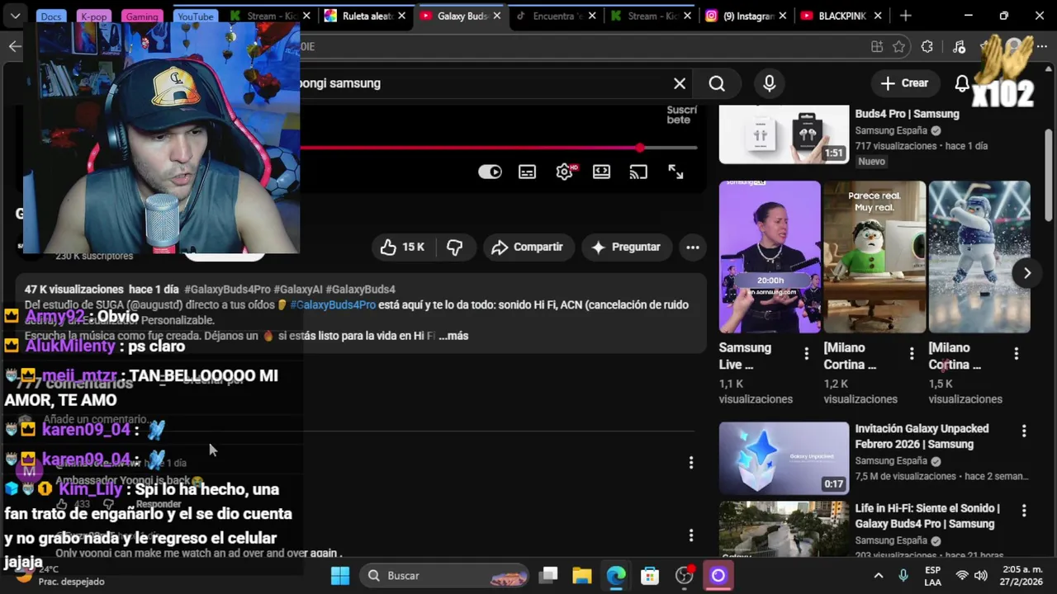Open menu for Life in Hi-Fi video

1024,511
